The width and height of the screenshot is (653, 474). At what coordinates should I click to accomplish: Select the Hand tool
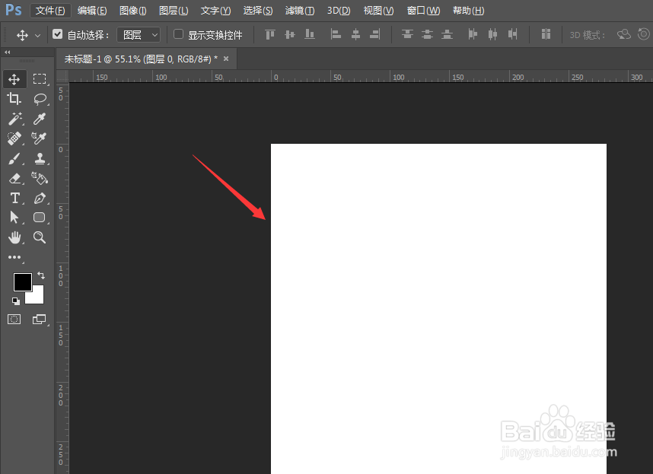14,237
